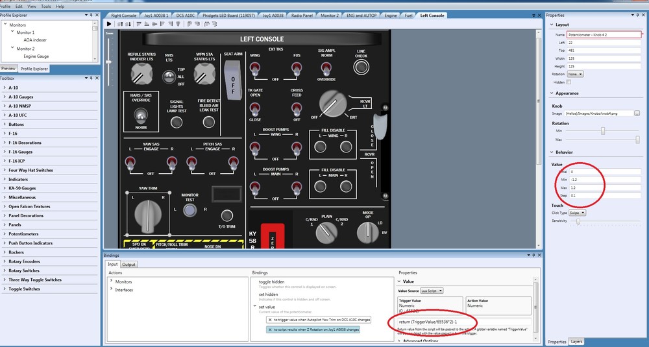The width and height of the screenshot is (649, 347).
Task: Open the Profile menu
Action: [5, 6]
